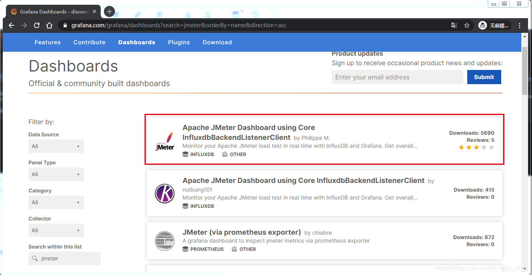Bookmark this page with star icon
This screenshot has width=532, height=275.
(x=467, y=25)
